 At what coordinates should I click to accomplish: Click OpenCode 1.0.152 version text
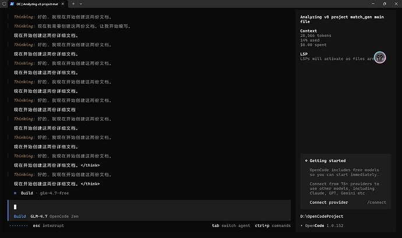[x=324, y=225]
